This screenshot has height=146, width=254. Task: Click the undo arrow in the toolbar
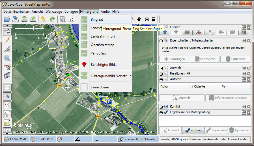point(43,19)
